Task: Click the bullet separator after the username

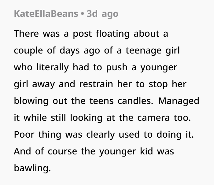Action: [82, 14]
